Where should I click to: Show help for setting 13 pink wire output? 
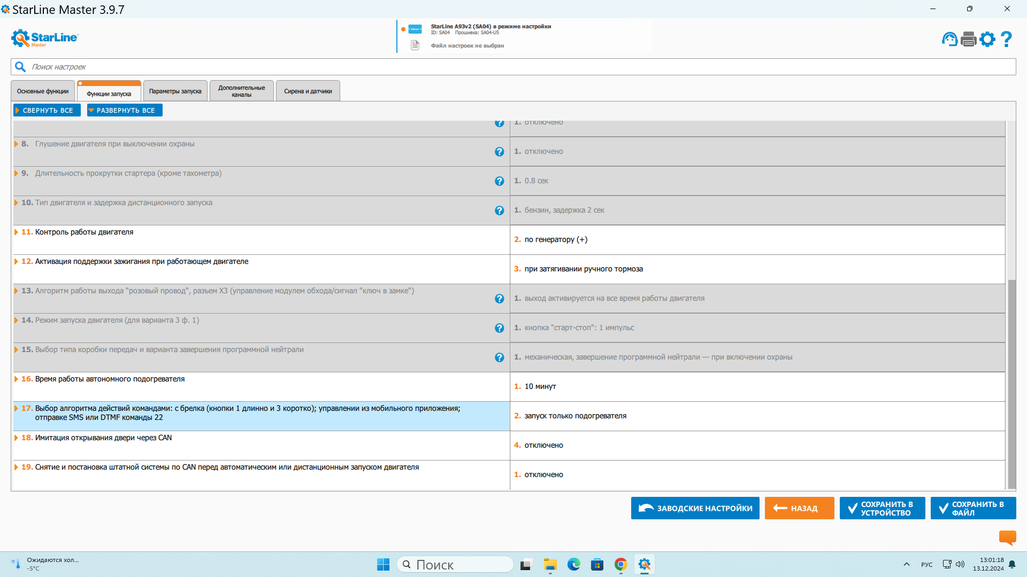(x=499, y=299)
